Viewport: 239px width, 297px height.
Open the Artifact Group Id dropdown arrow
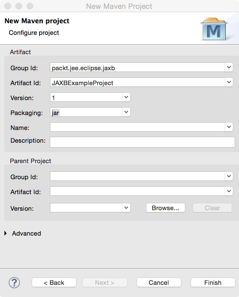pos(229,67)
